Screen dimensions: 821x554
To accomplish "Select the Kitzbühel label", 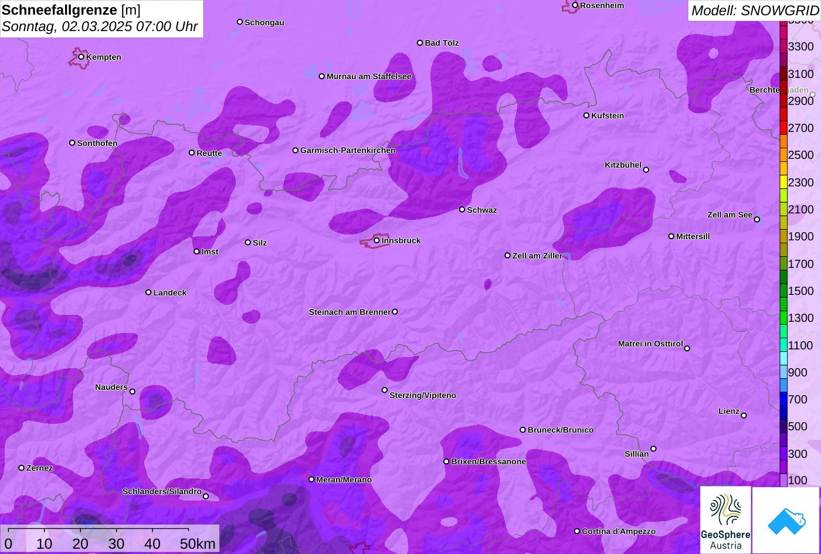I will click(x=623, y=165).
